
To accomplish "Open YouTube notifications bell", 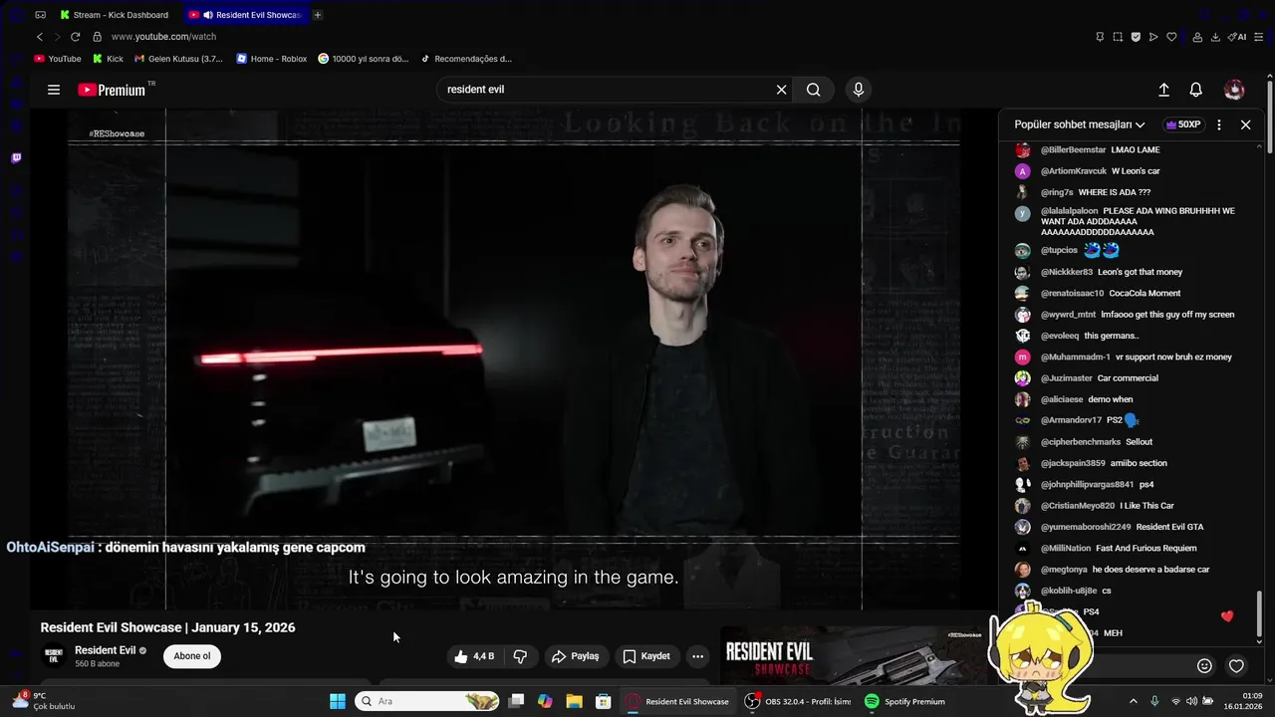I will (1196, 90).
